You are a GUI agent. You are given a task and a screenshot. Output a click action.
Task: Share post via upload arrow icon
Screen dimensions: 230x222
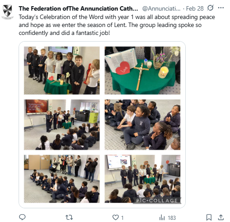click(221, 217)
